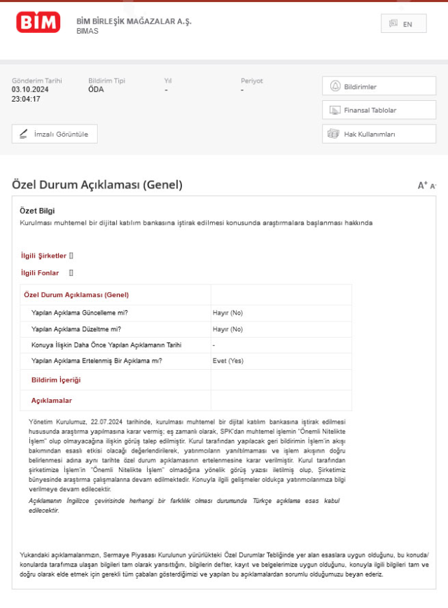Decrease font size with A- icon
This screenshot has height=608, width=448.
(x=433, y=186)
